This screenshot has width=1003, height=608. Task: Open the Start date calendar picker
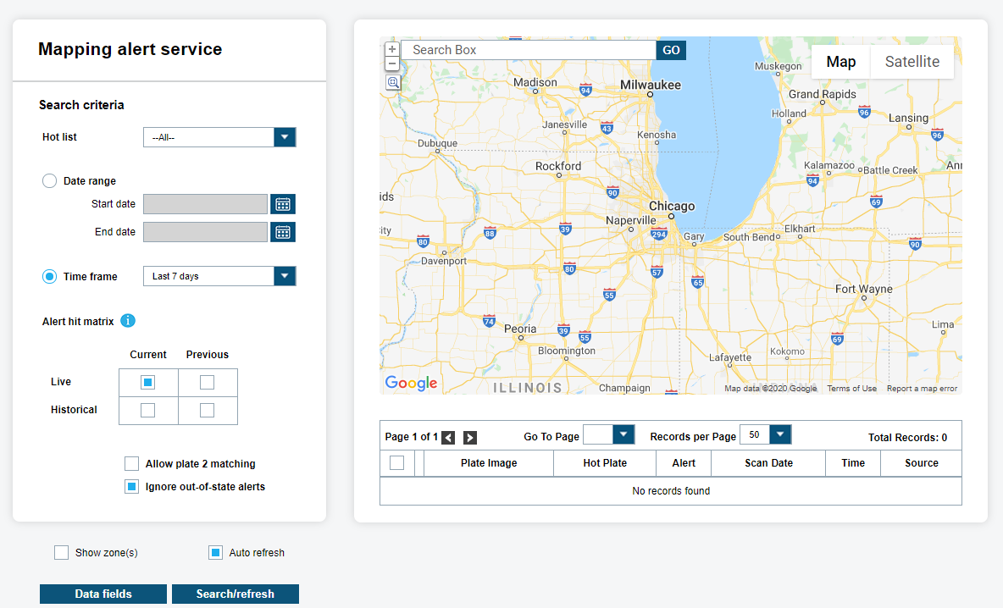[283, 204]
